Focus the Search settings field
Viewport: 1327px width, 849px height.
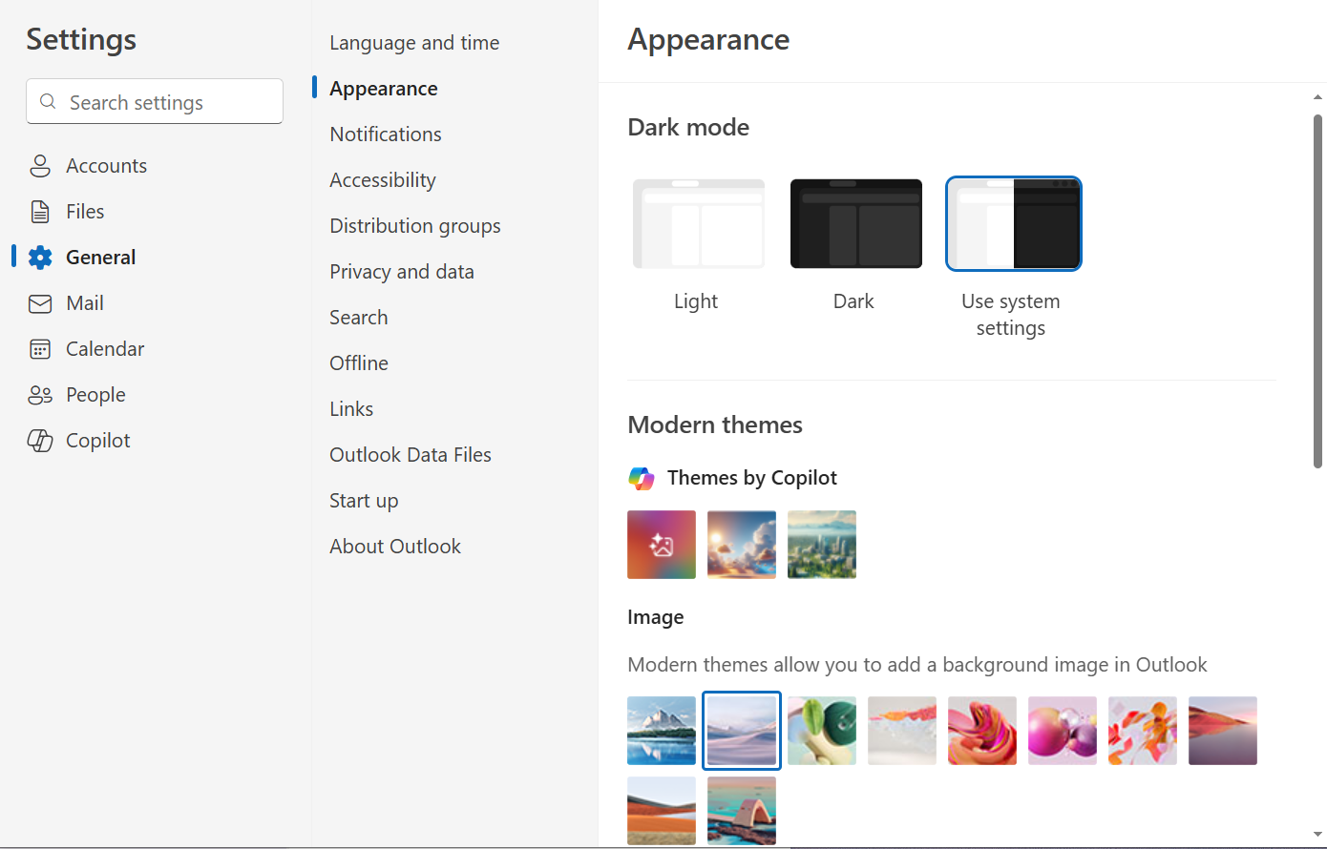click(x=155, y=102)
